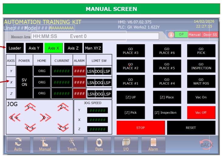Click the Y axis LSP limit indicator
The width and height of the screenshot is (222, 157).
pyautogui.click(x=107, y=71)
